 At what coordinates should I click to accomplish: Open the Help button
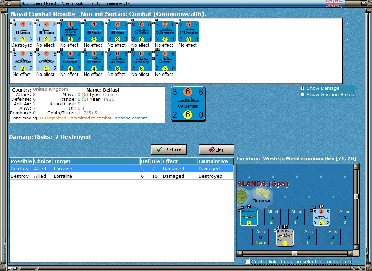[216, 149]
